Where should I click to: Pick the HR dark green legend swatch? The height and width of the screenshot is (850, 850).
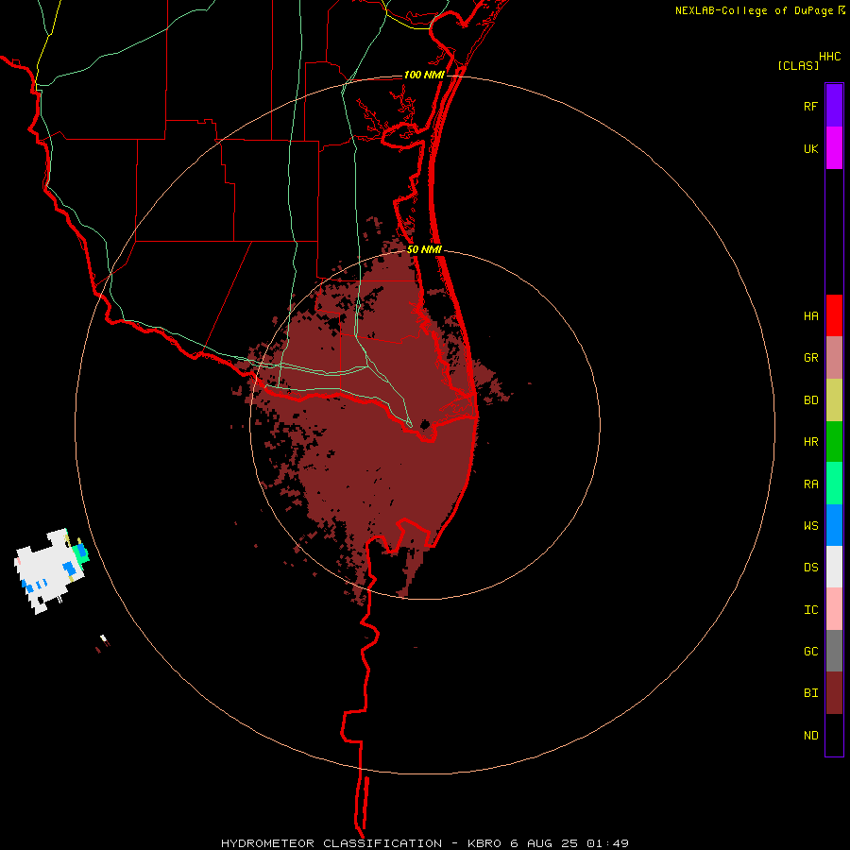834,442
